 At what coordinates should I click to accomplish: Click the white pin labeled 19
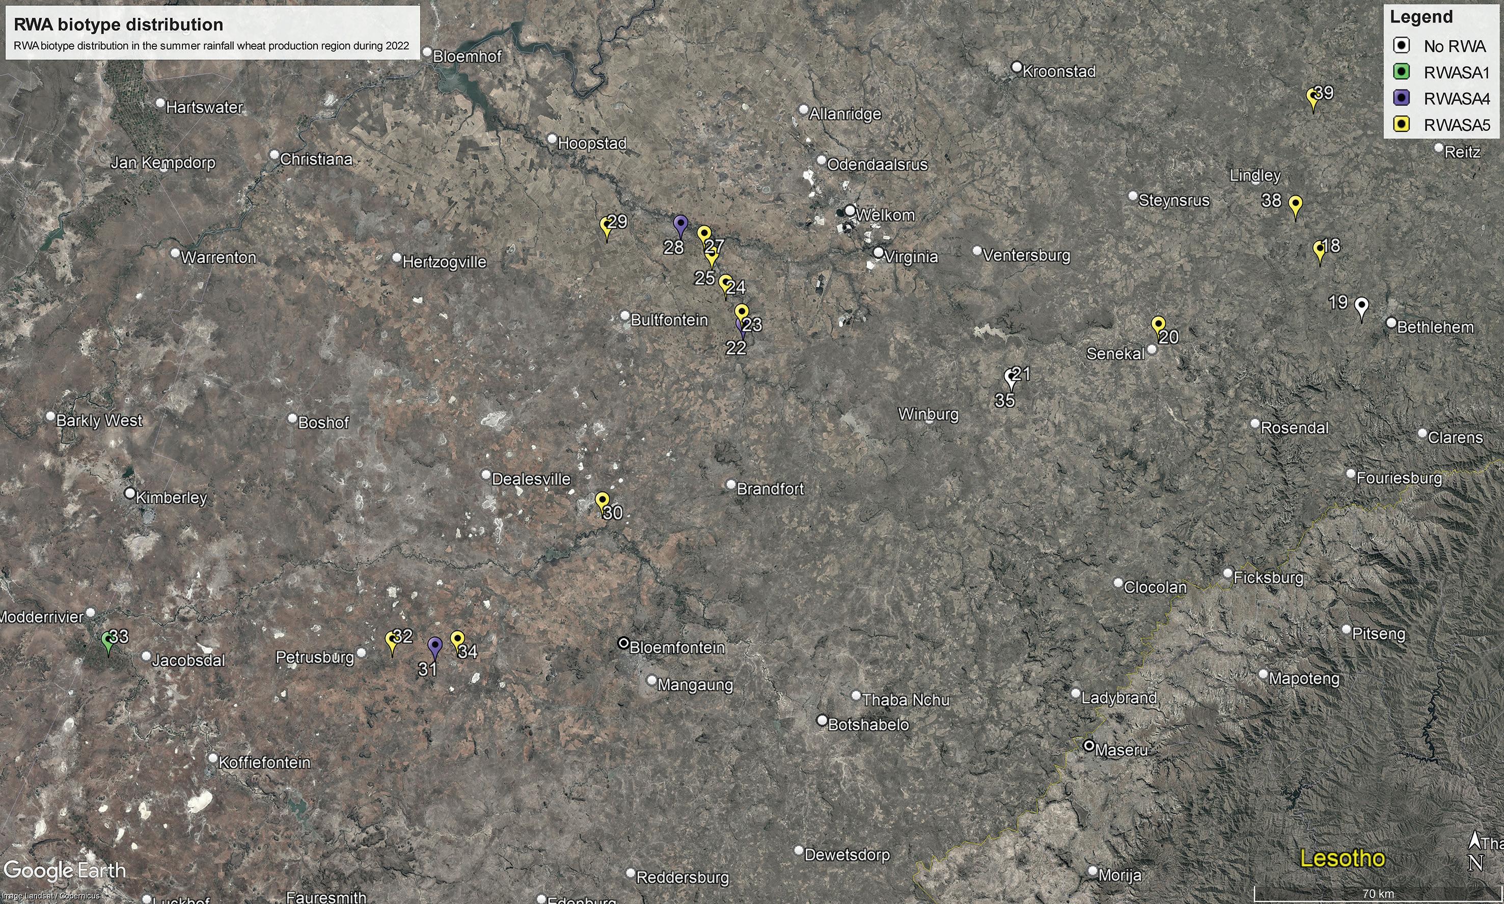click(x=1361, y=306)
